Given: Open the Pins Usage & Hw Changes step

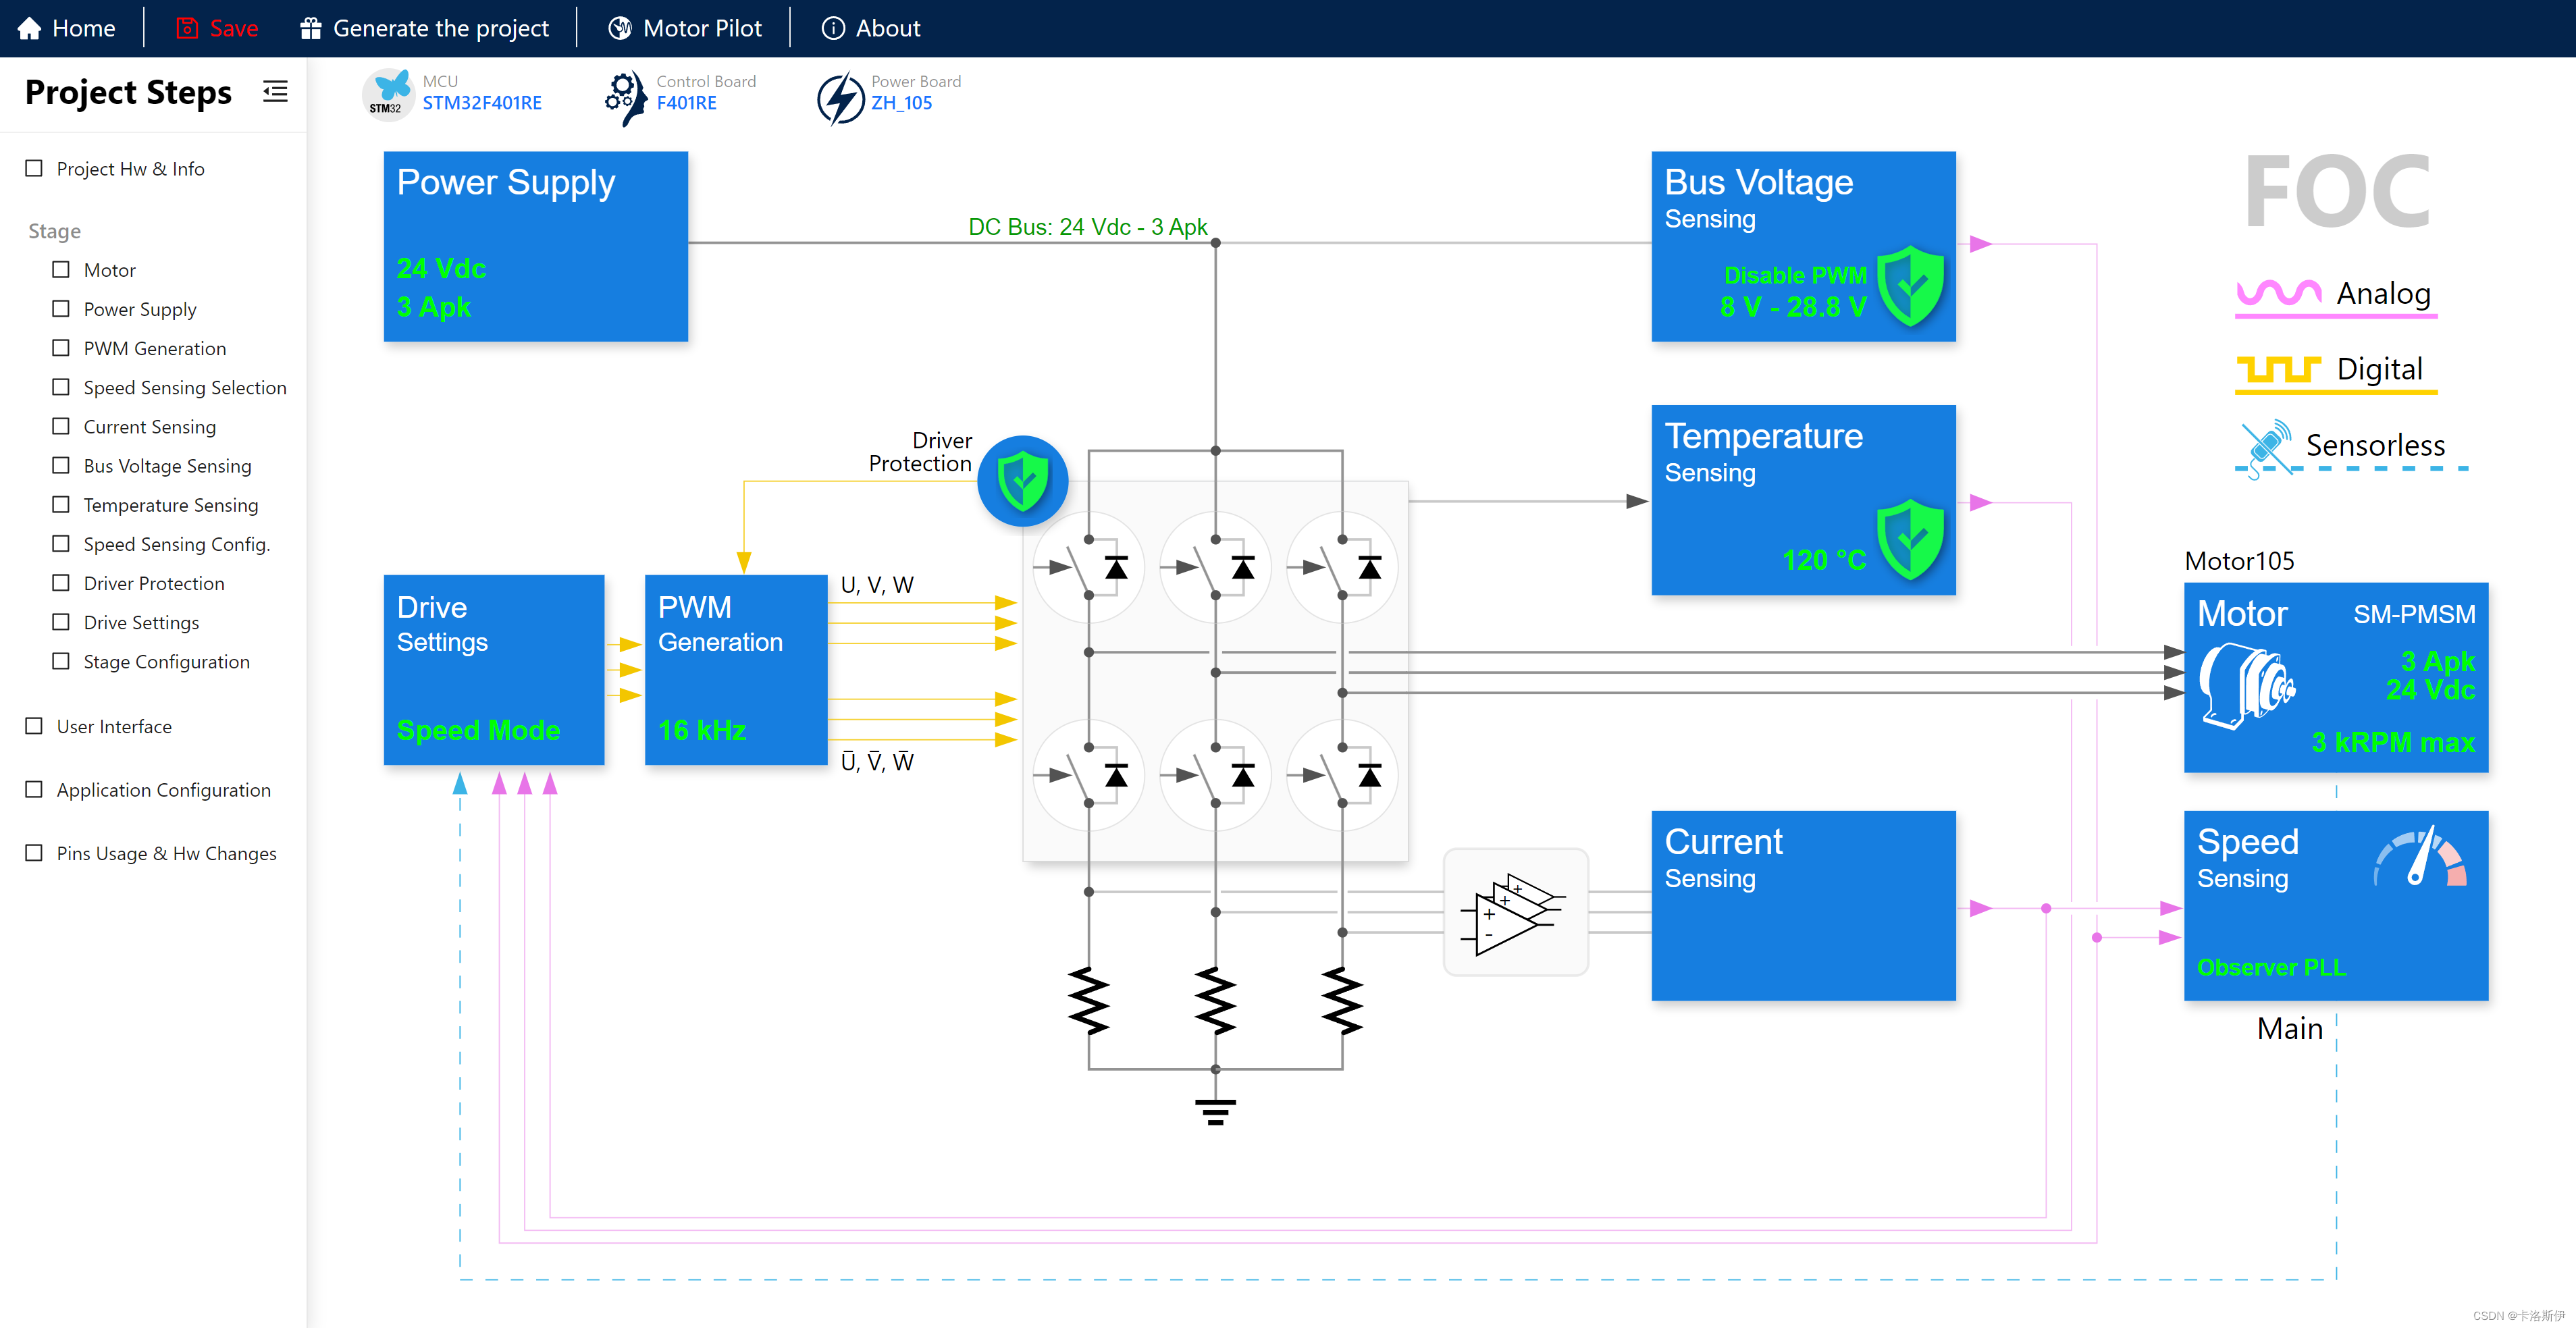Looking at the screenshot, I should (166, 853).
